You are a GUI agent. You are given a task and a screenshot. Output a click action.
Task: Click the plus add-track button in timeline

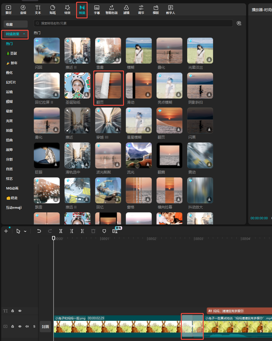(x=6, y=231)
